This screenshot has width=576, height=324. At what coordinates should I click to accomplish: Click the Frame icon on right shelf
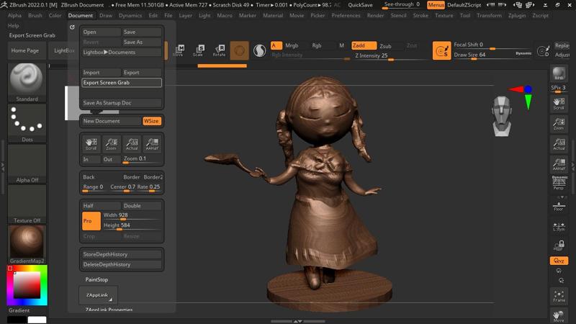[558, 295]
